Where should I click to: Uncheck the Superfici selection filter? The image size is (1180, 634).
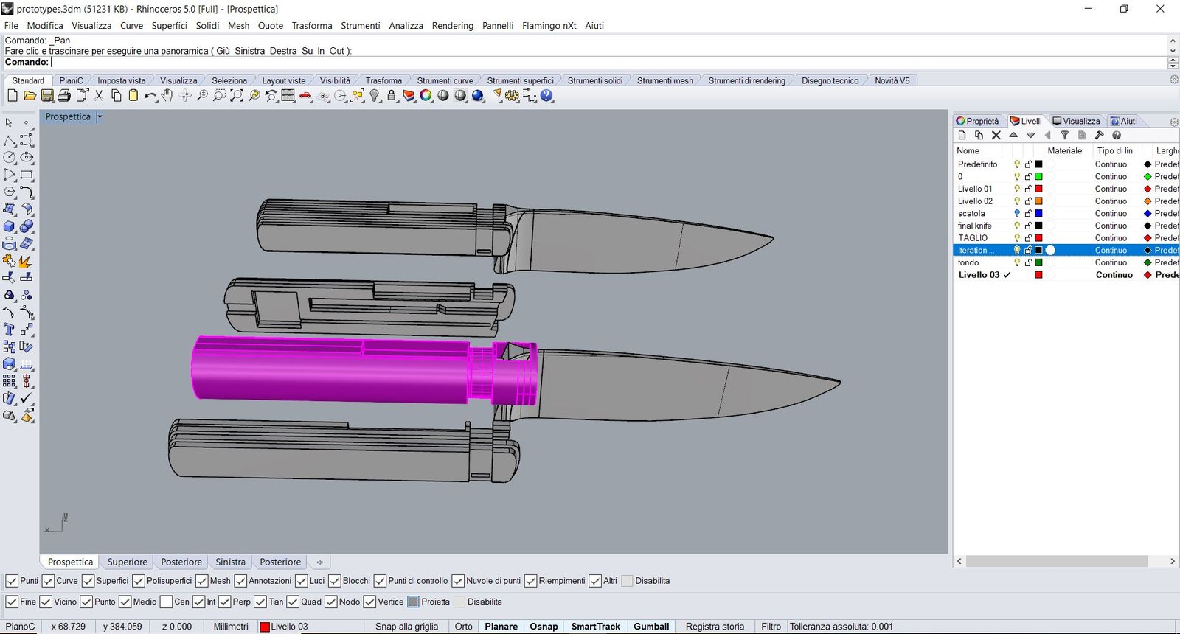pyautogui.click(x=88, y=581)
